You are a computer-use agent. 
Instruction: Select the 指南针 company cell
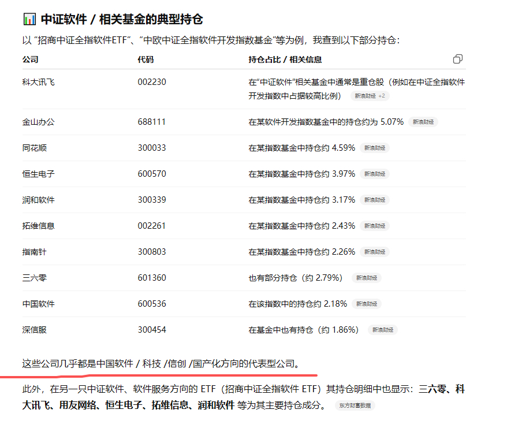(34, 252)
